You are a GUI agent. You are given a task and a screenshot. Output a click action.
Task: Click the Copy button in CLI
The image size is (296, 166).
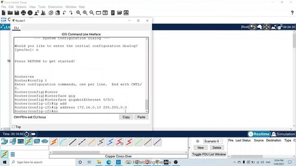126,117
